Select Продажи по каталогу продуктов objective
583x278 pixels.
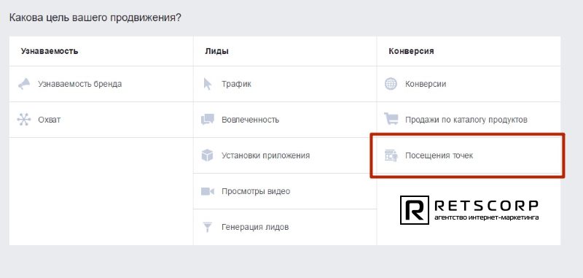click(x=466, y=120)
